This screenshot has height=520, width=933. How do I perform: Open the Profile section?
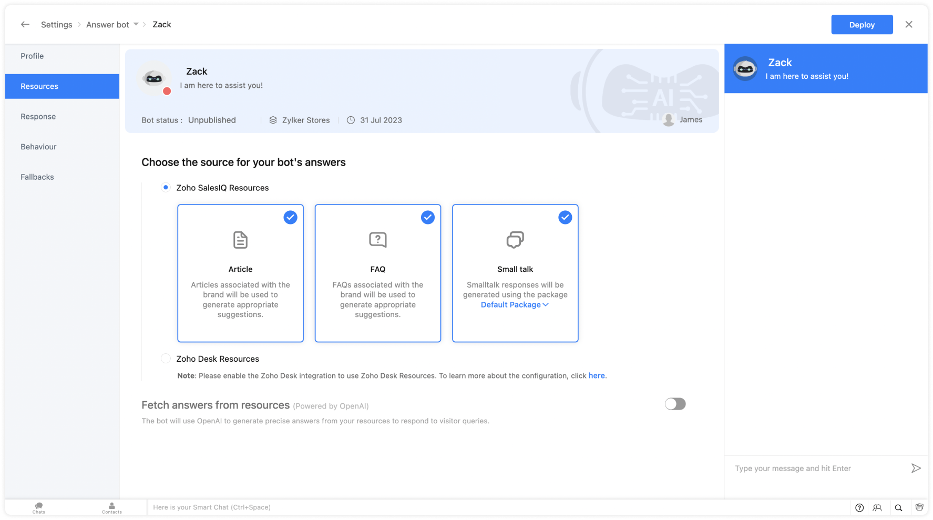click(62, 56)
